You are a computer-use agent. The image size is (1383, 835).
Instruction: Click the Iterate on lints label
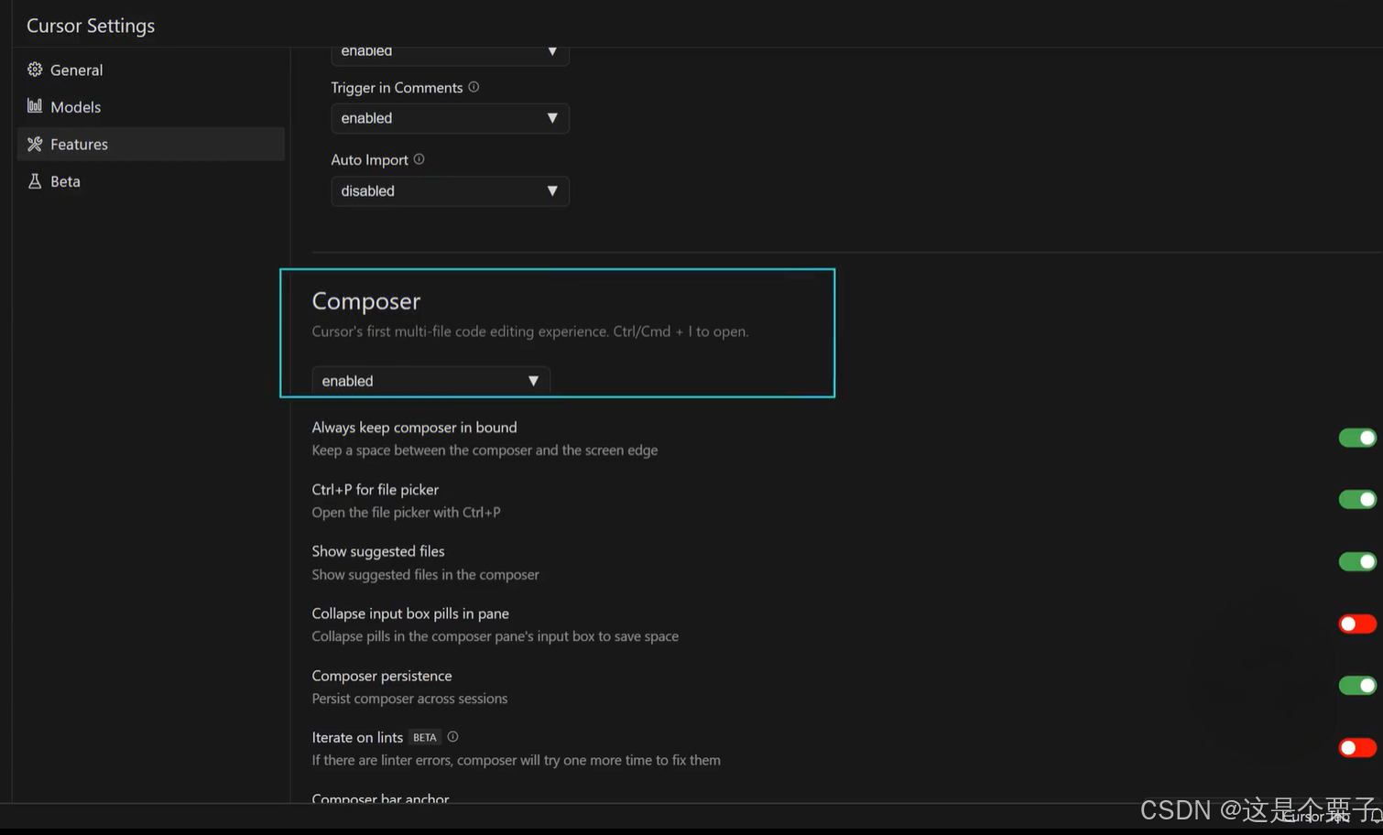click(x=357, y=738)
